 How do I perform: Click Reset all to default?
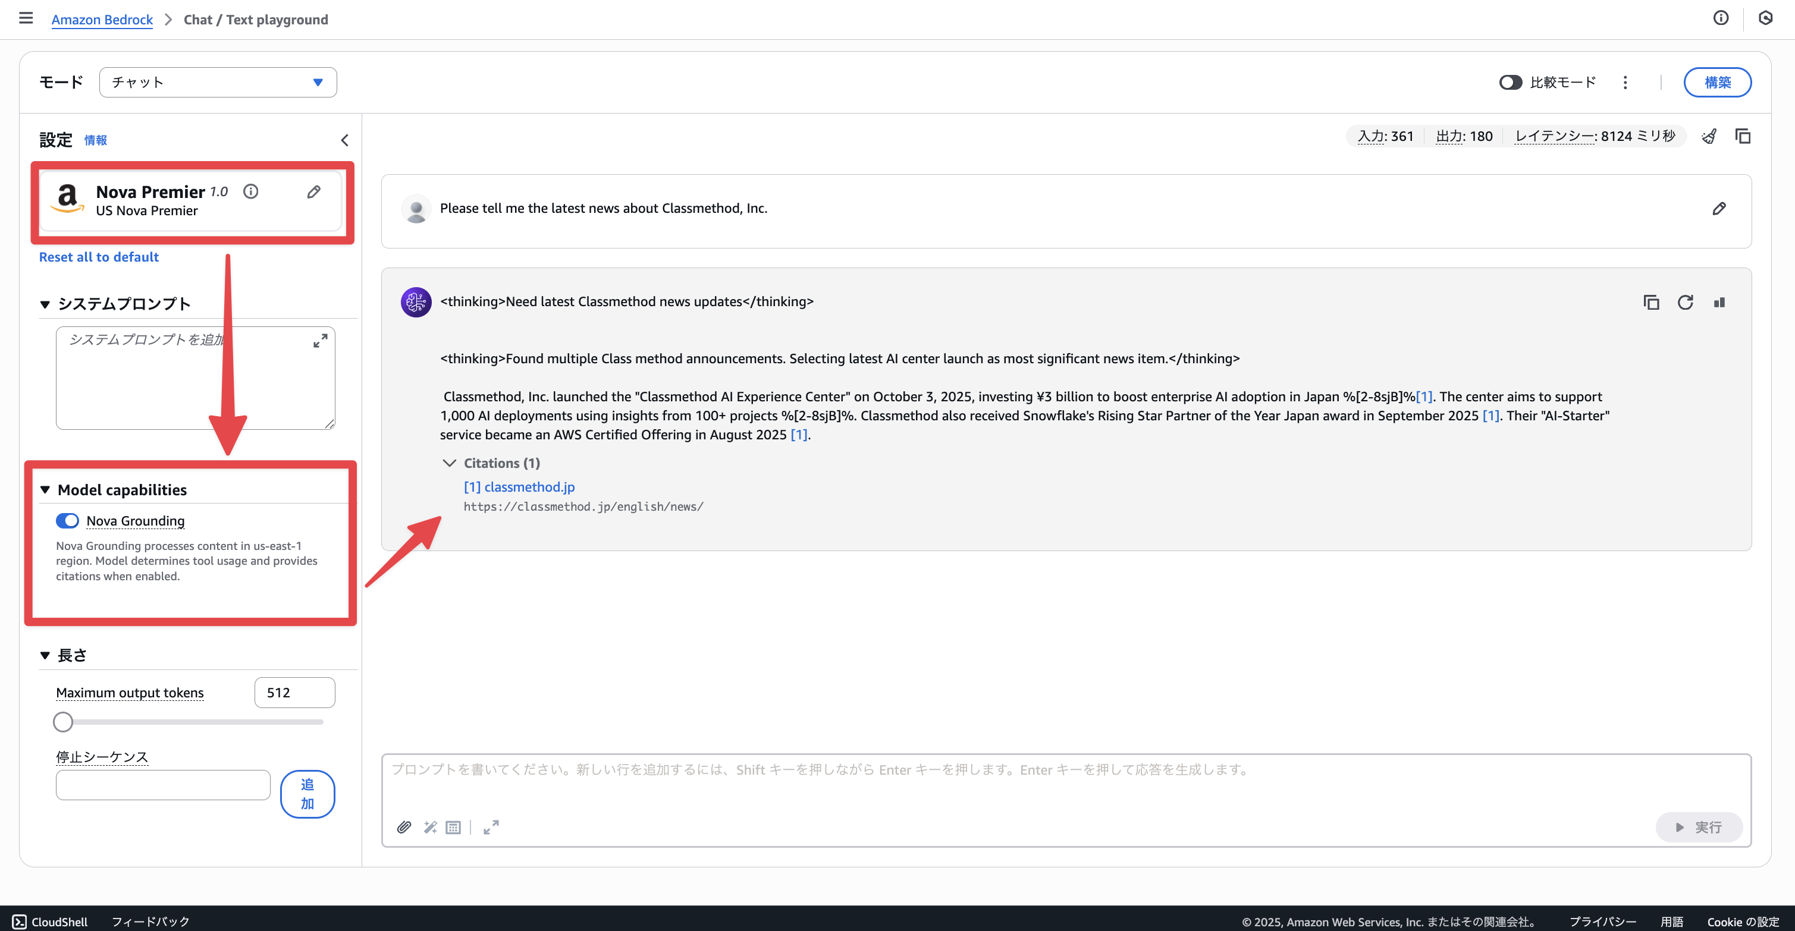99,257
